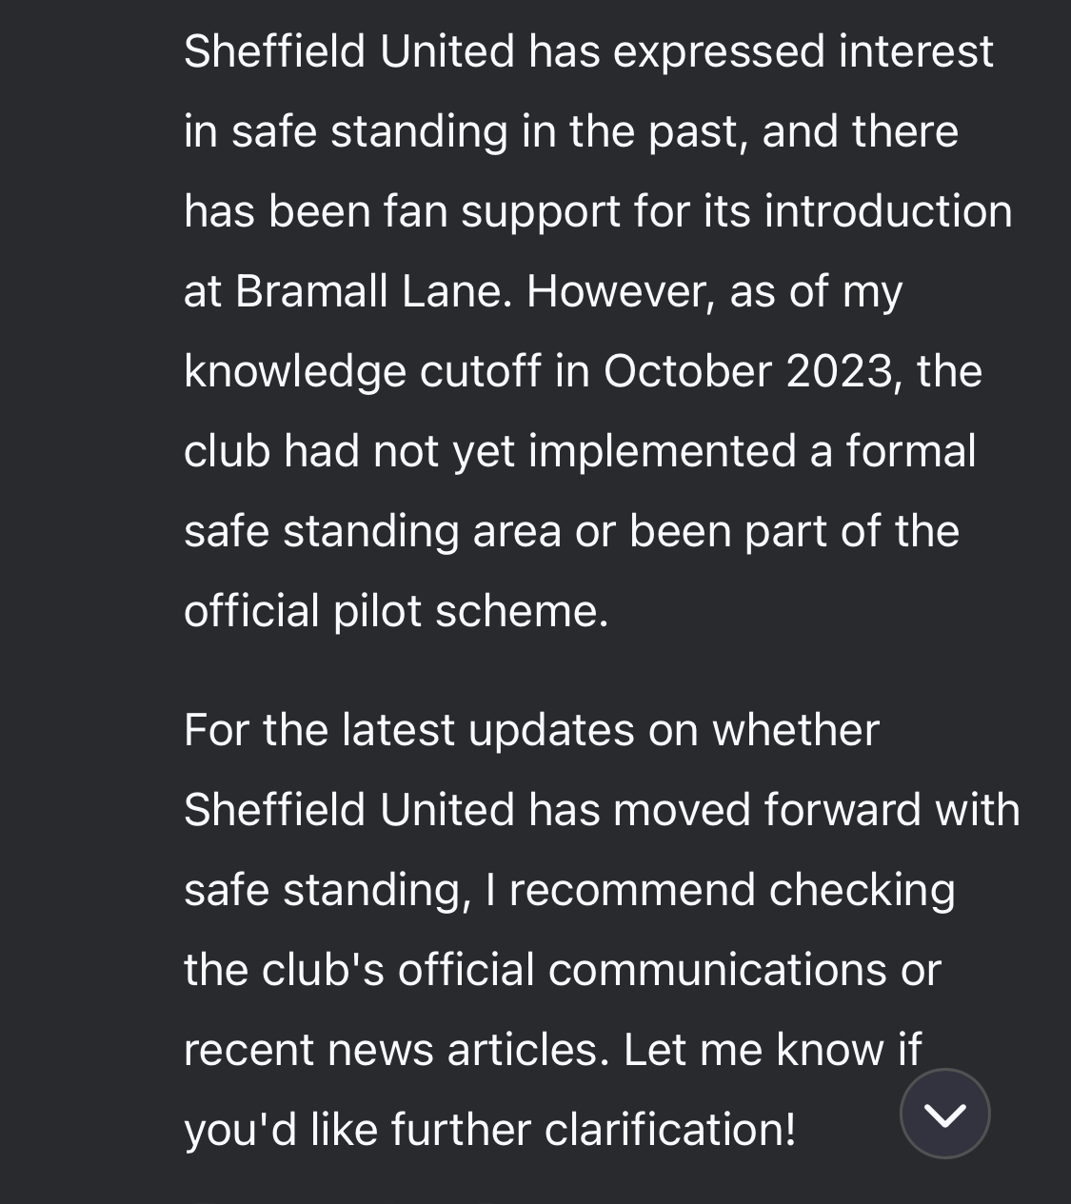The width and height of the screenshot is (1071, 1204).
Task: Tap the words "recommend checking"
Action: click(732, 890)
